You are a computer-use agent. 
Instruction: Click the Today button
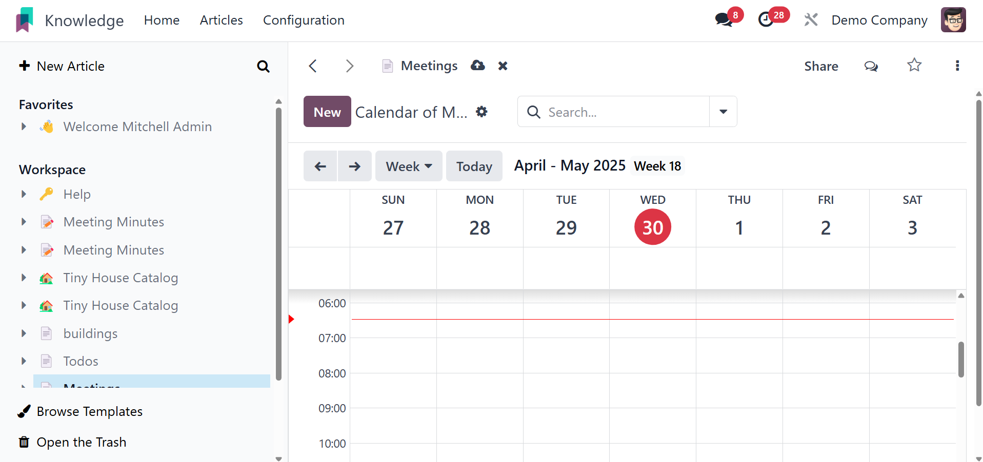pyautogui.click(x=474, y=166)
